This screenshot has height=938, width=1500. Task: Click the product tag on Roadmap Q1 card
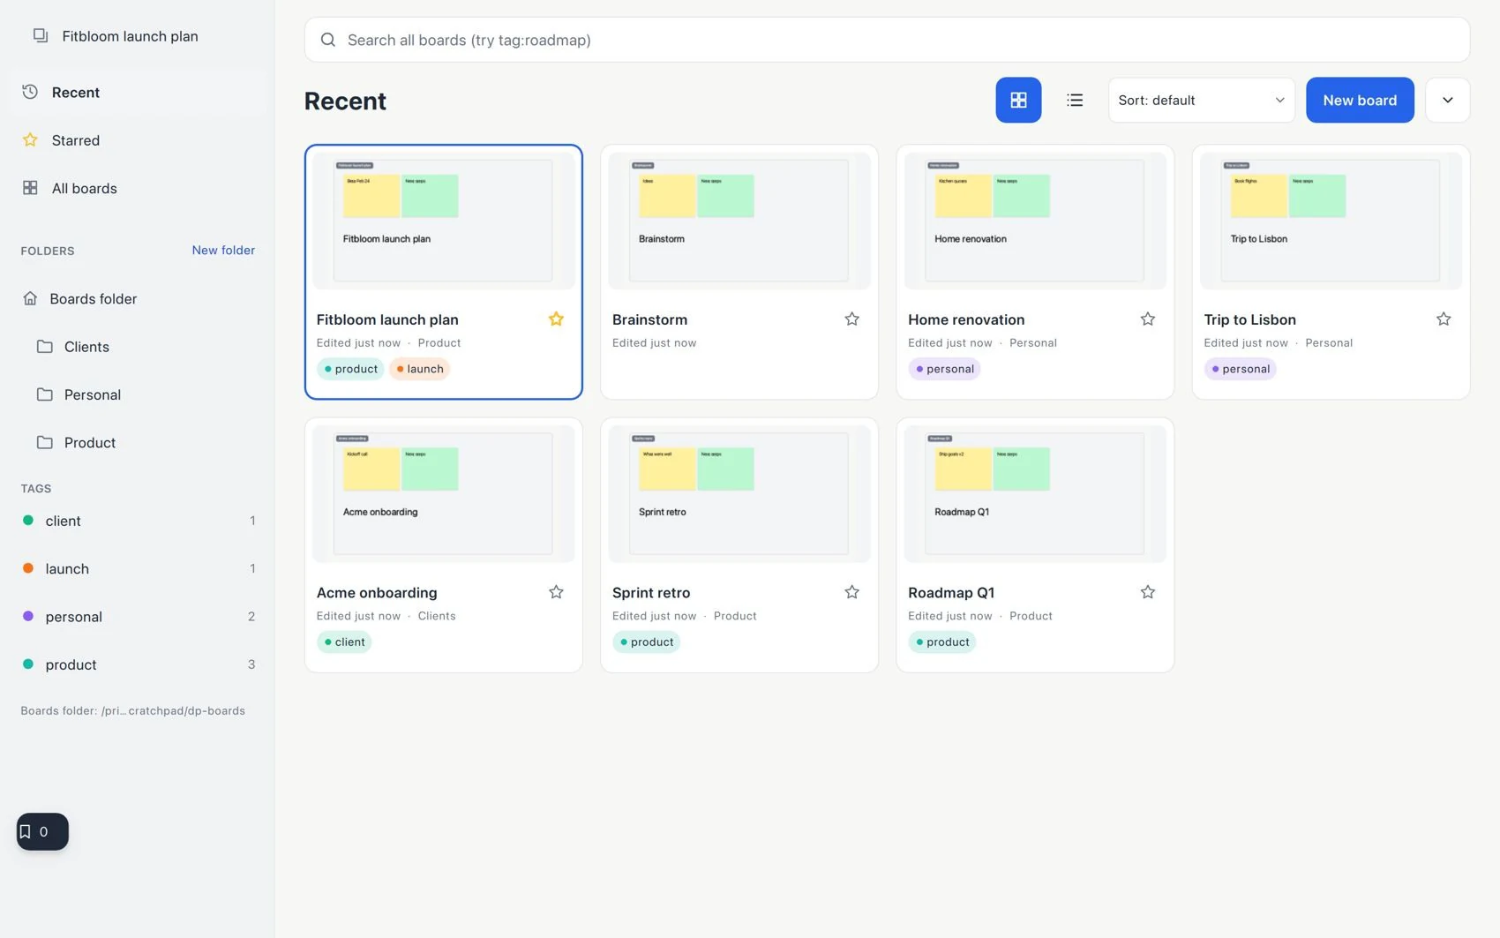(941, 642)
